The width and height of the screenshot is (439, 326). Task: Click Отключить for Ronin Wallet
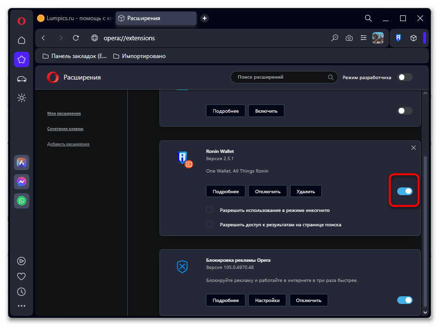click(268, 191)
